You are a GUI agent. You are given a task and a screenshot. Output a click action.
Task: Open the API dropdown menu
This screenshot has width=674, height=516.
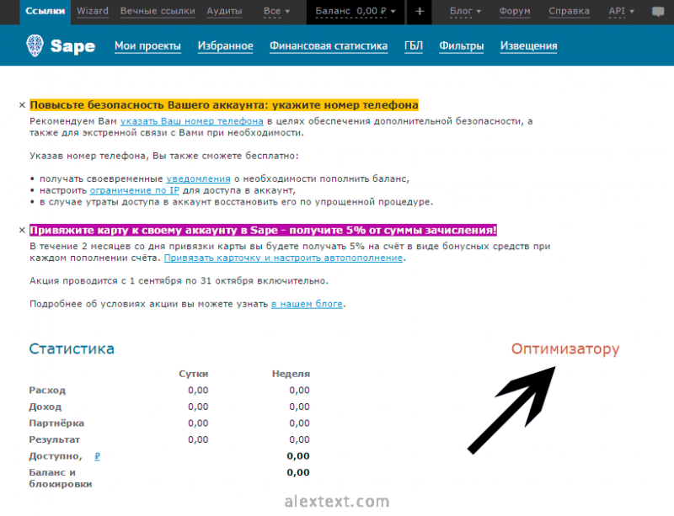[x=621, y=11]
